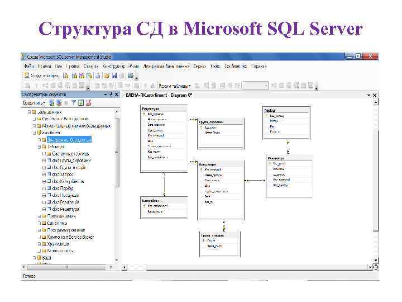
Task: Select the highlighted Диаграммы баз данных folder
Action: point(69,140)
